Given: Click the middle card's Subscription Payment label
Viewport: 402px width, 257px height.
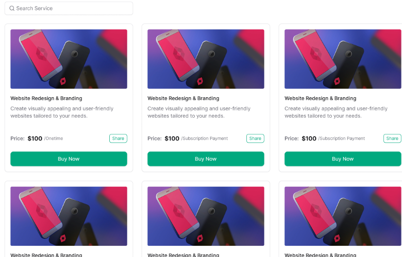Looking at the screenshot, I should 205,139.
